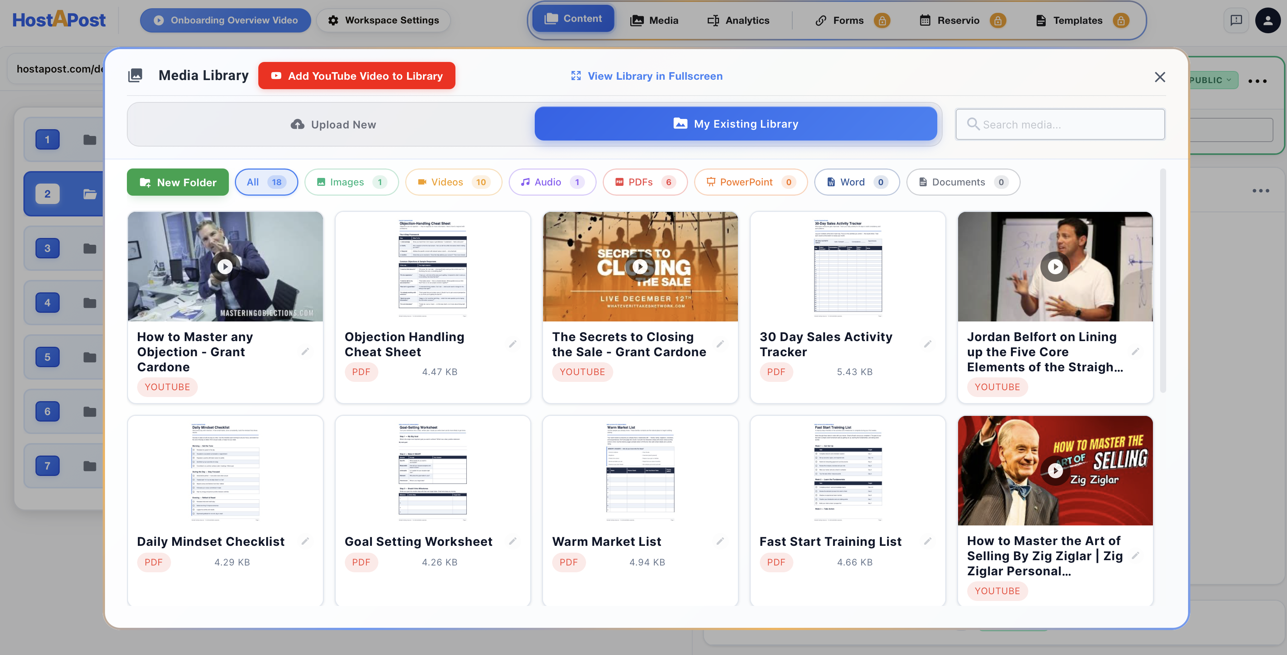Rename 30 Day Sales Activity Tracker via pencil
The height and width of the screenshot is (655, 1287).
(x=927, y=344)
